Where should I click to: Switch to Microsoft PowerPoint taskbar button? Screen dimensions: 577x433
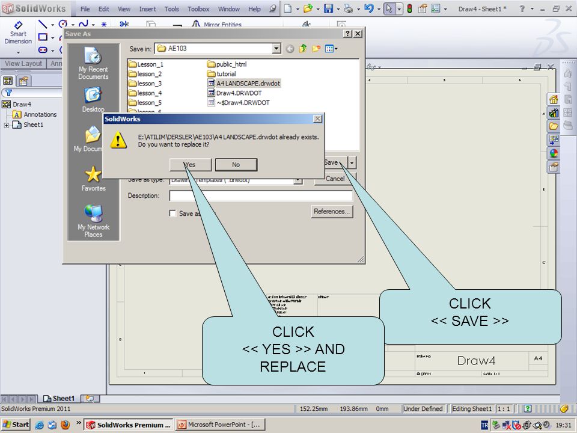click(x=219, y=425)
